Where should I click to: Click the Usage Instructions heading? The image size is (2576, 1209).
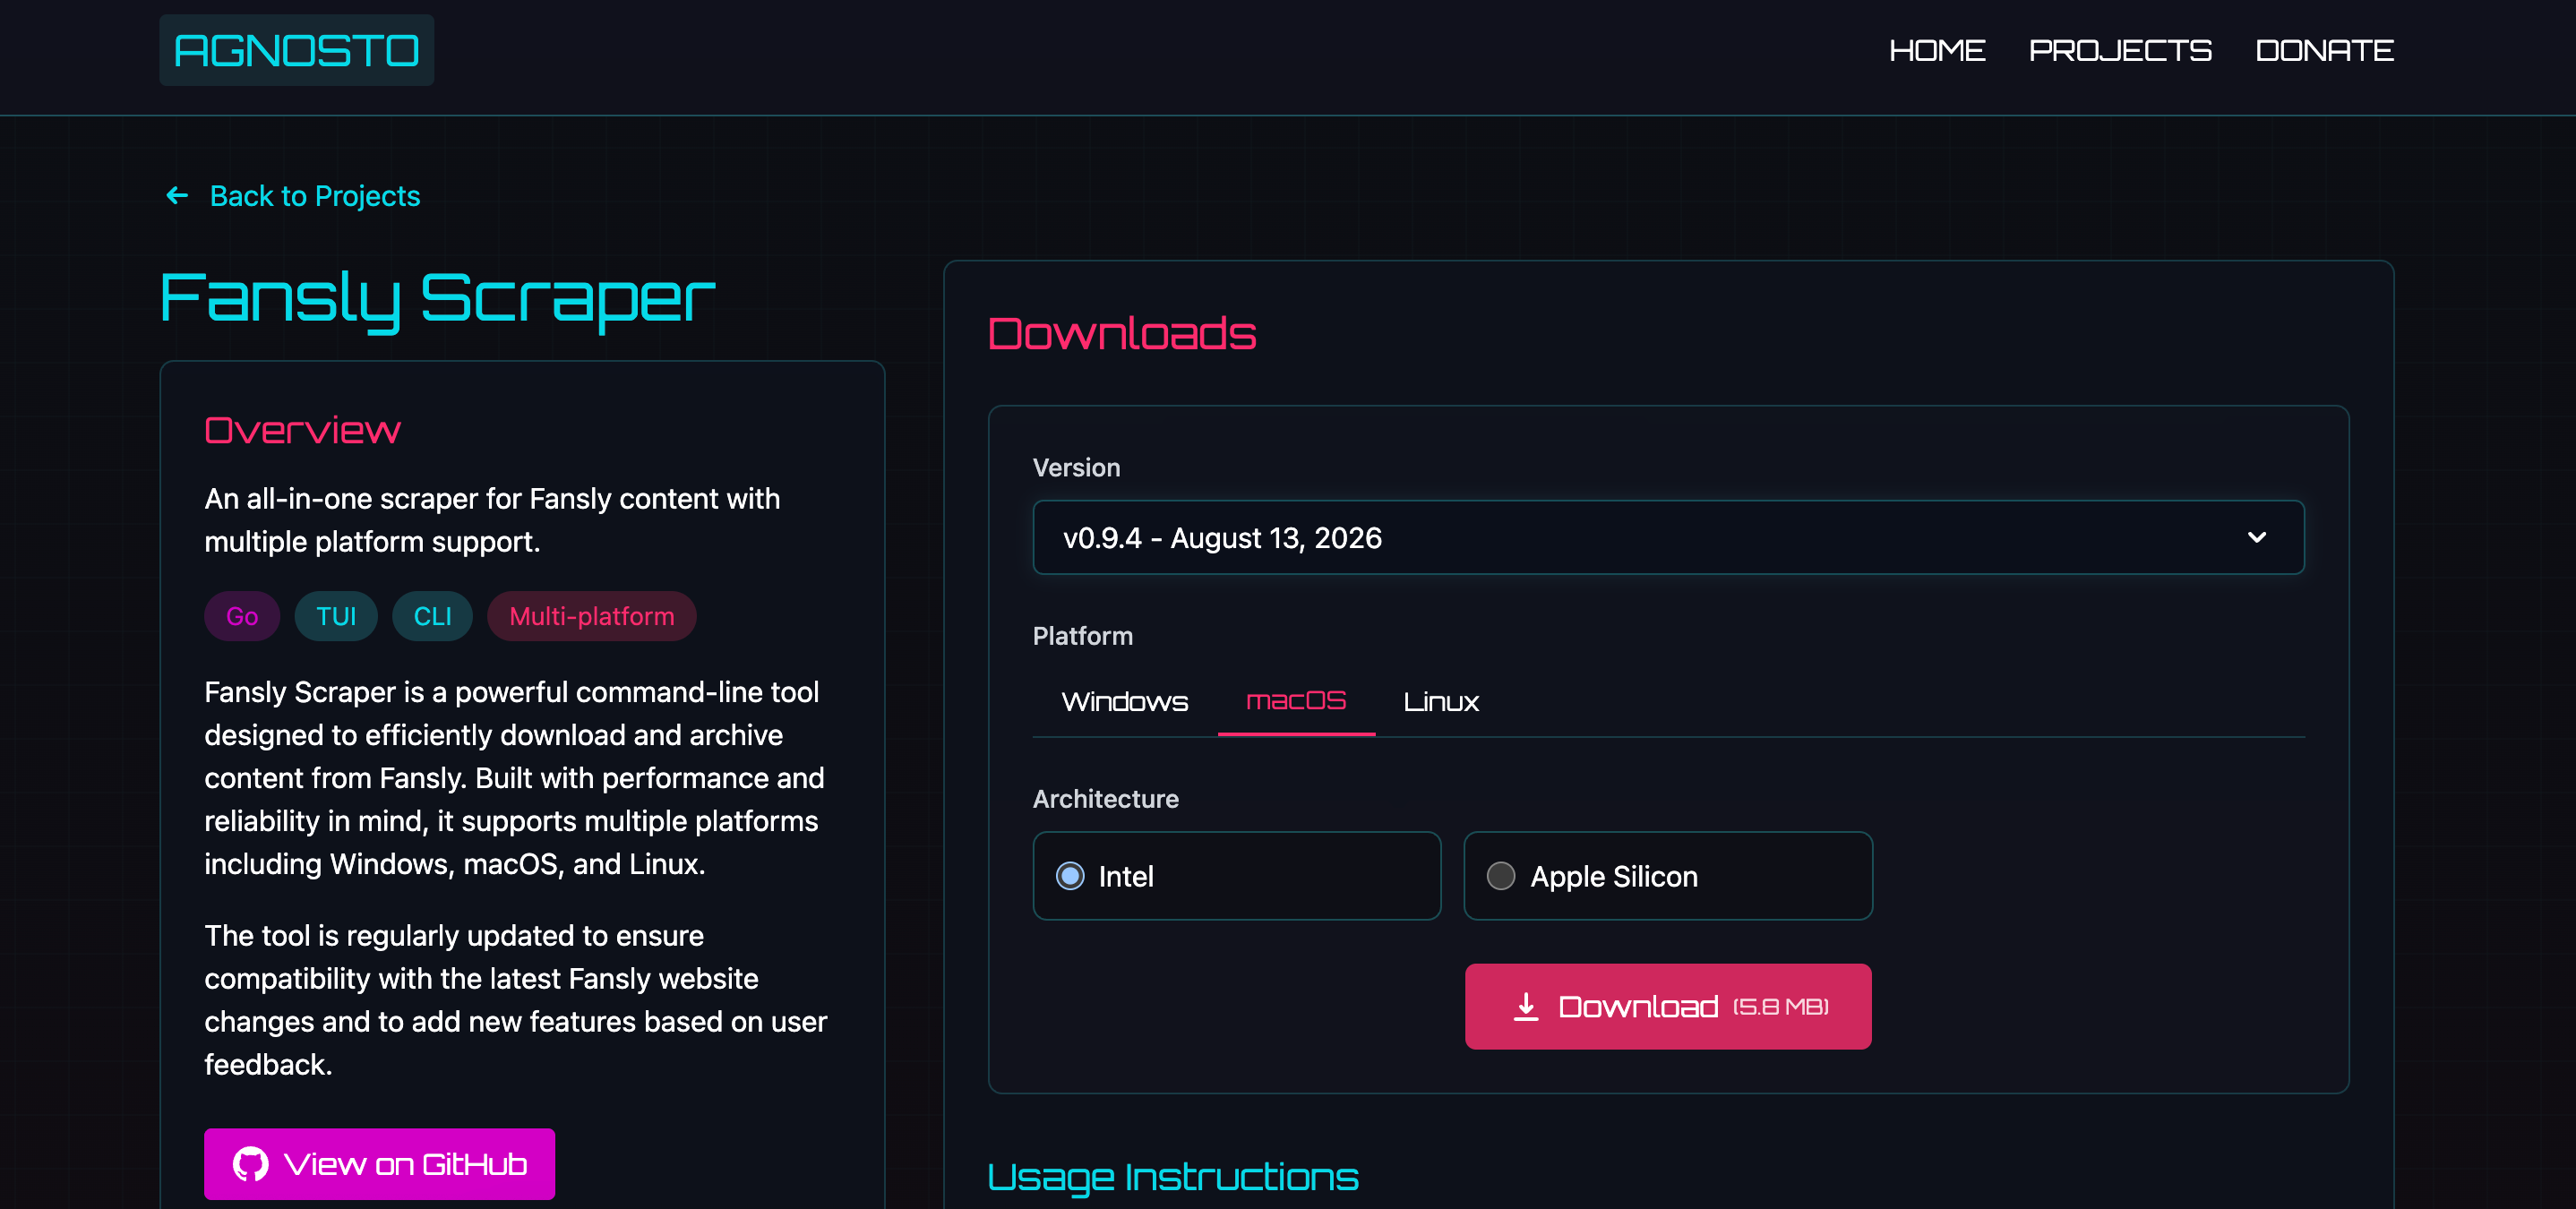click(1173, 1177)
